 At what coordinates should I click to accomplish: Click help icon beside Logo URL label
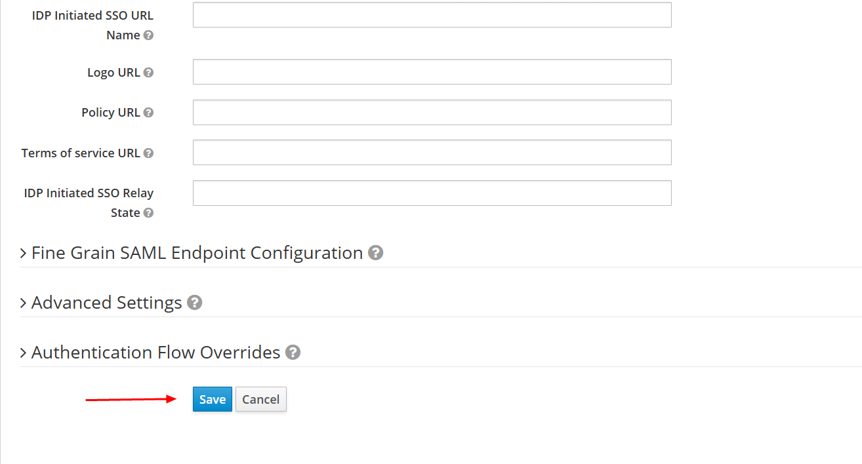pyautogui.click(x=148, y=73)
